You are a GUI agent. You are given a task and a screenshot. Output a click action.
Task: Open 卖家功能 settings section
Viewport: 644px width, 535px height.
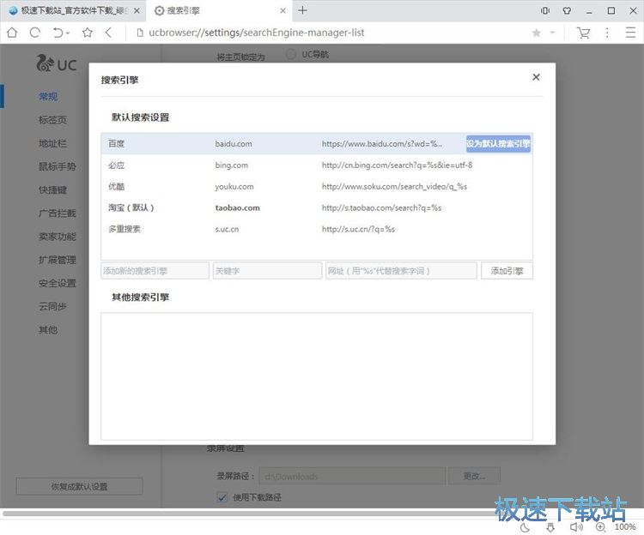click(57, 237)
